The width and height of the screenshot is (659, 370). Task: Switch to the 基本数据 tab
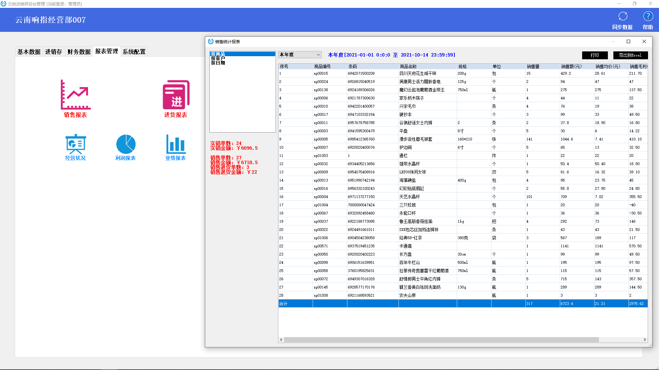pyautogui.click(x=29, y=52)
